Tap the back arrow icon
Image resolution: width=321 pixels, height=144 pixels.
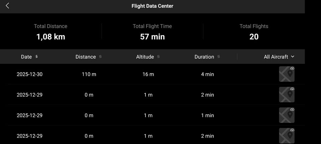(7, 6)
